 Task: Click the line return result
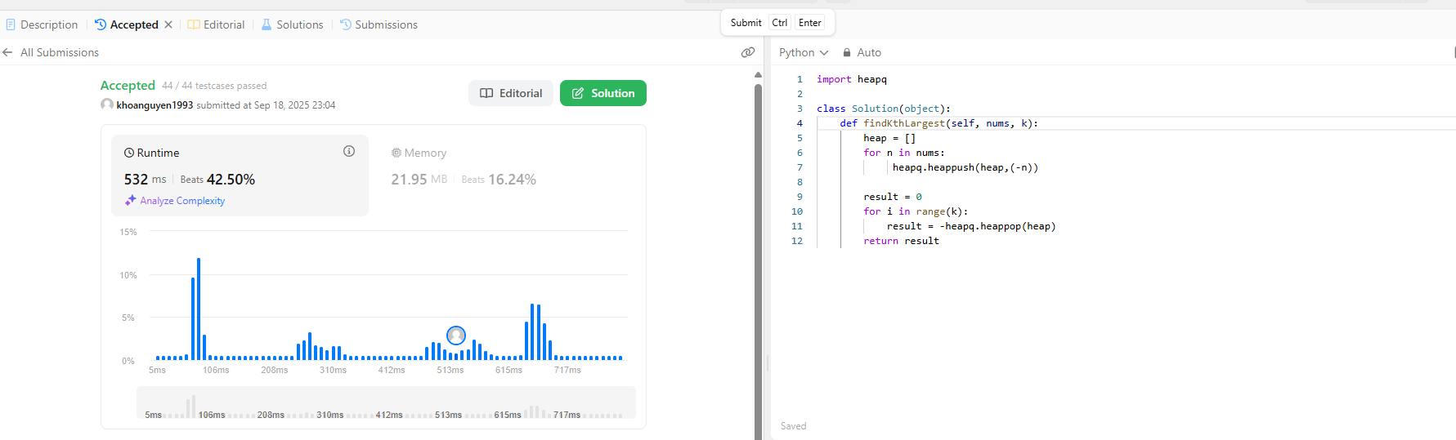[x=902, y=241]
